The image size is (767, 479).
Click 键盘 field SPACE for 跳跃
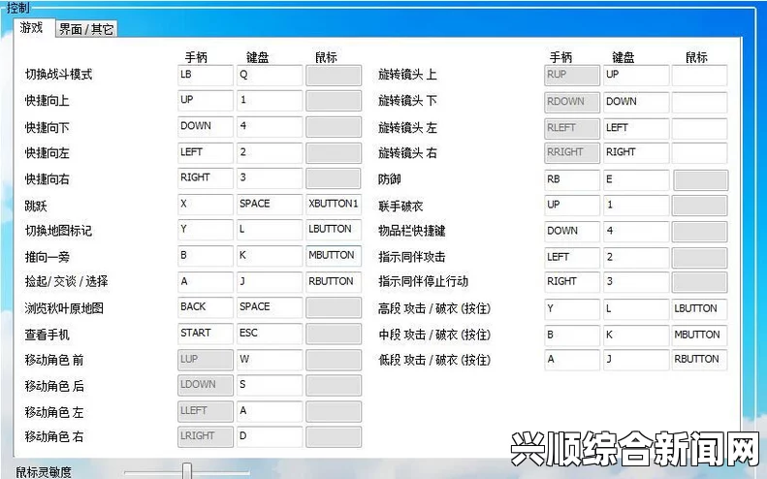[270, 205]
